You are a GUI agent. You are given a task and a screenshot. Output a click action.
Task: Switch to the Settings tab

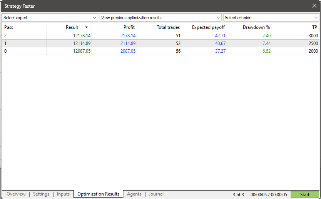tap(41, 194)
